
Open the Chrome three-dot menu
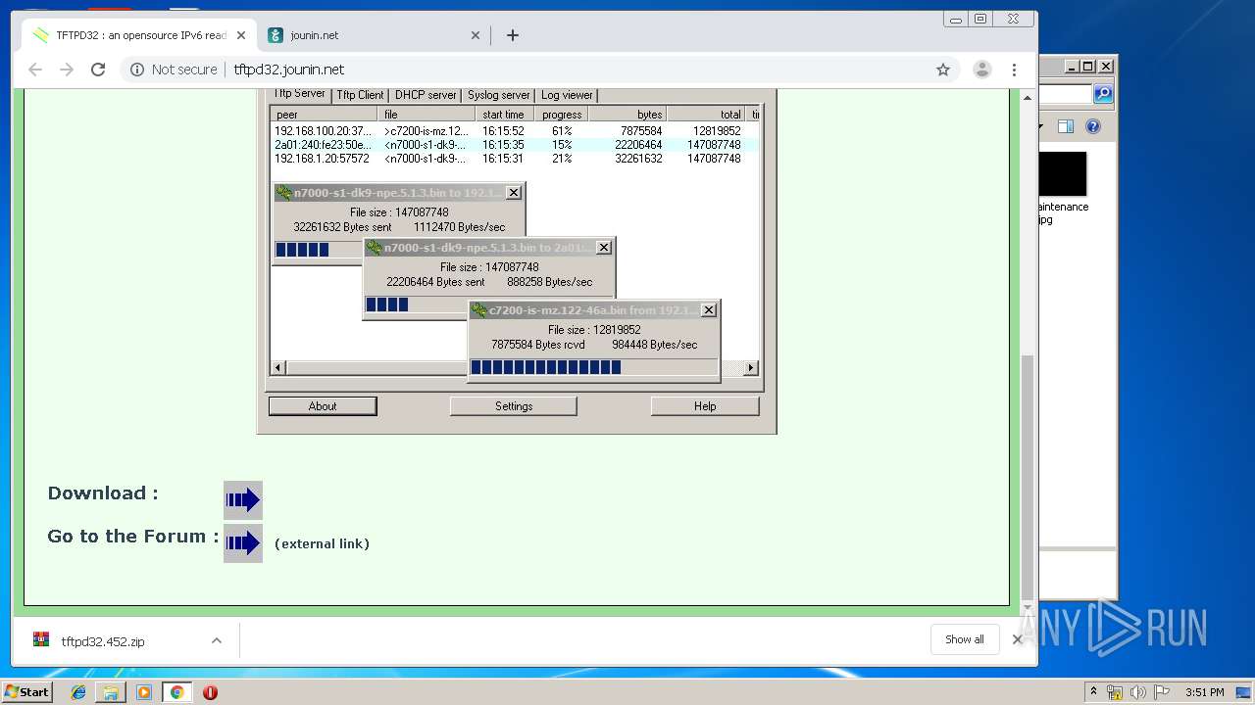[x=1015, y=70]
